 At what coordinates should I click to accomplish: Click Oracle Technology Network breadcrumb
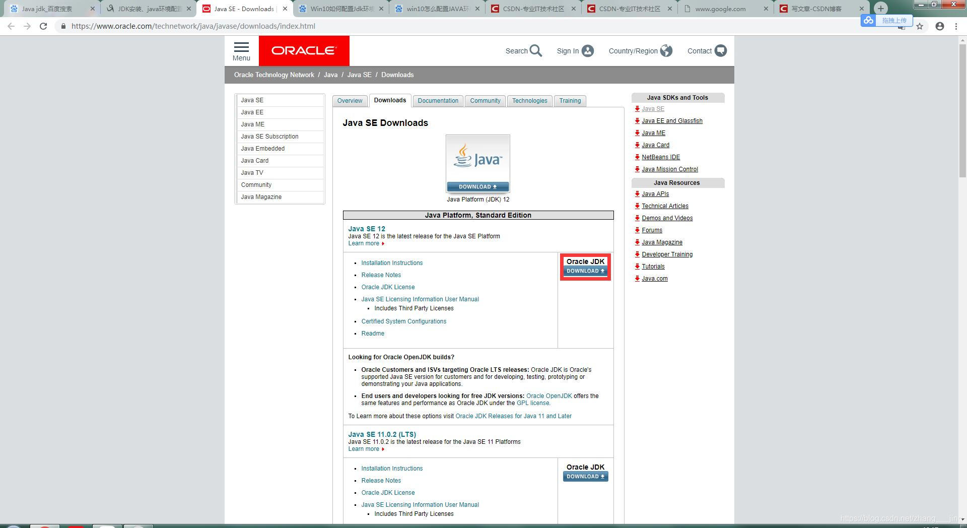[x=274, y=75]
